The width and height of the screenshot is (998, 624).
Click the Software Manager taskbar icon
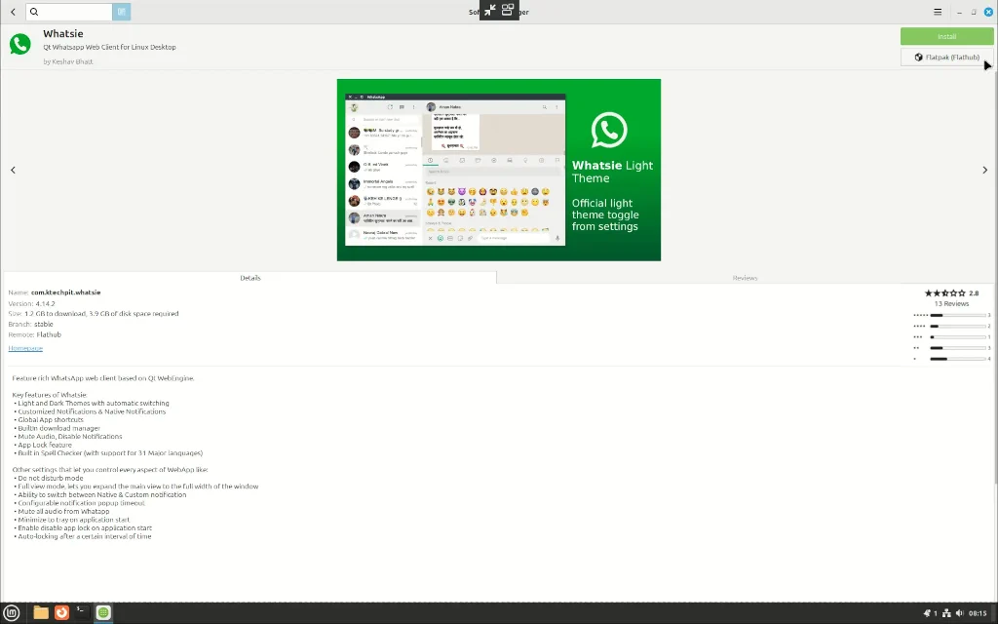[103, 612]
